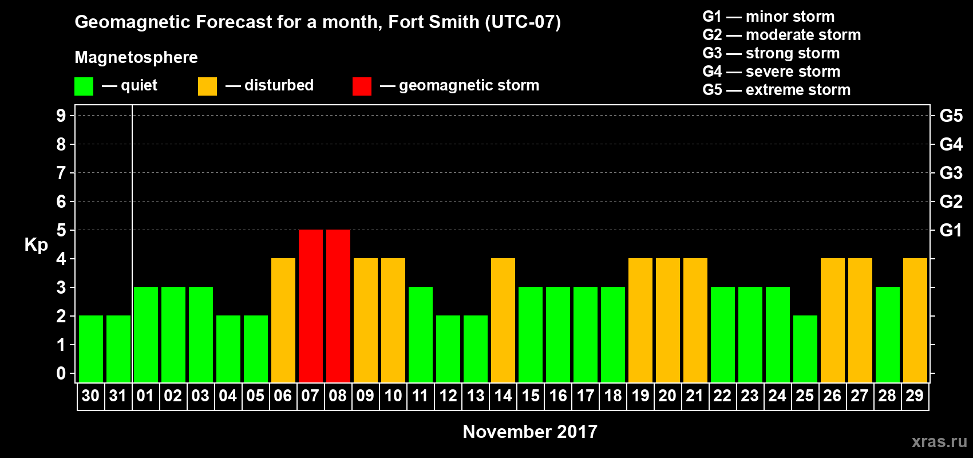Click the G3 label on the right axis
The height and width of the screenshot is (458, 973).
(x=951, y=173)
